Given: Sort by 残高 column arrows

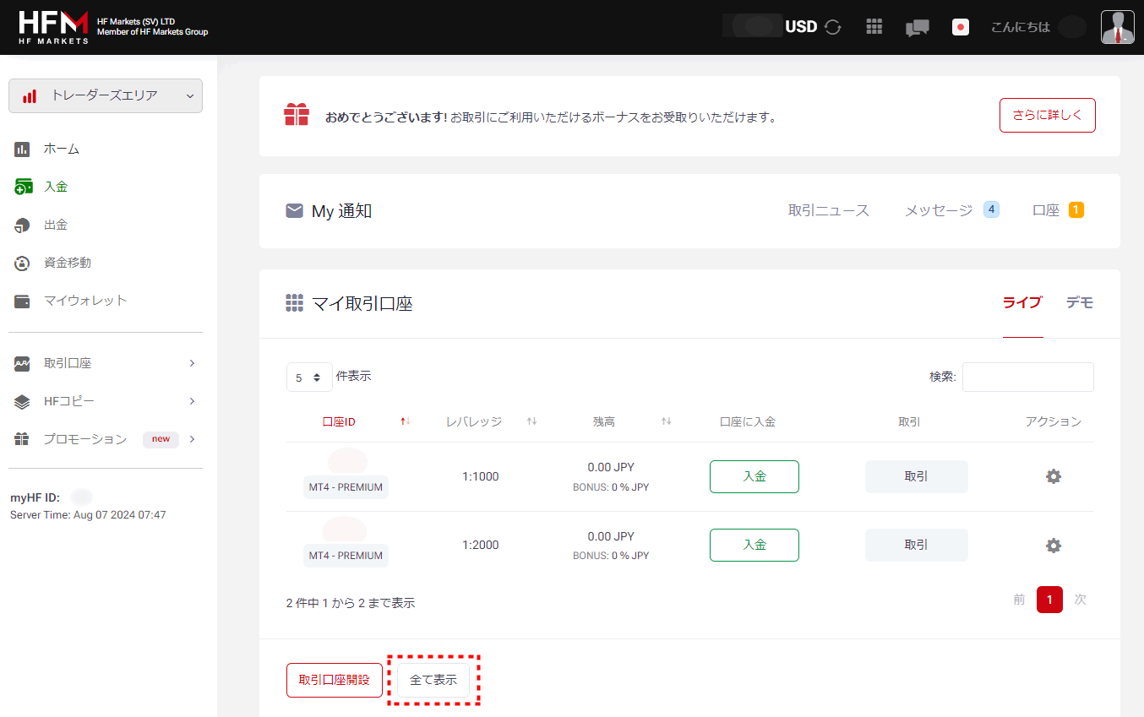Looking at the screenshot, I should pos(667,421).
